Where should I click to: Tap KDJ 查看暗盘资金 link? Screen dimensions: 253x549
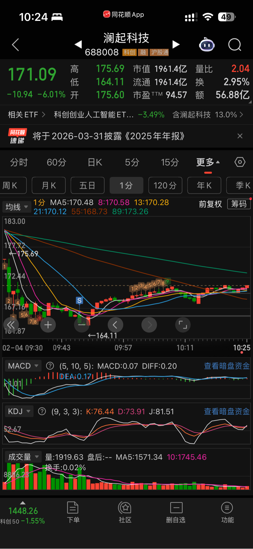[227, 411]
